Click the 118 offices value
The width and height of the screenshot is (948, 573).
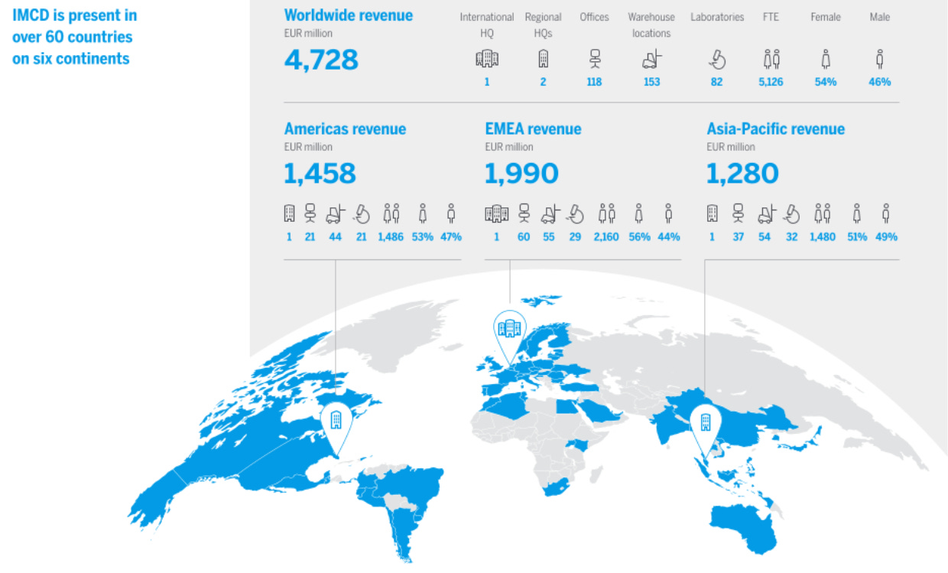tap(594, 82)
